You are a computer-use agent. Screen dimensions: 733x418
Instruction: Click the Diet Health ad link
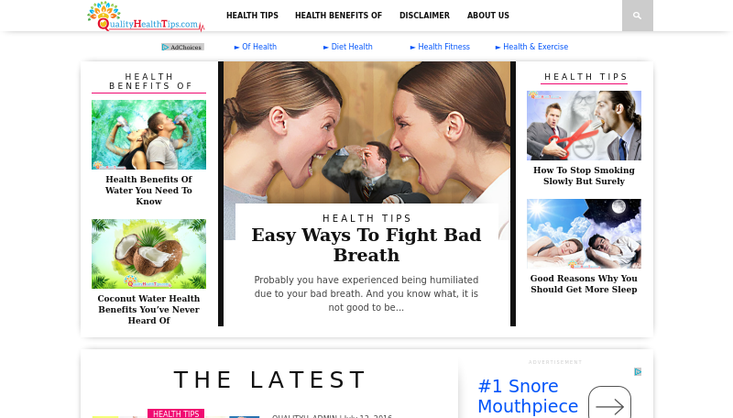(348, 47)
